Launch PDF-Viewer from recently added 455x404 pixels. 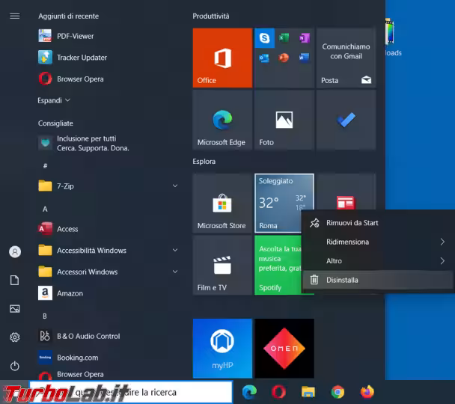[66, 36]
